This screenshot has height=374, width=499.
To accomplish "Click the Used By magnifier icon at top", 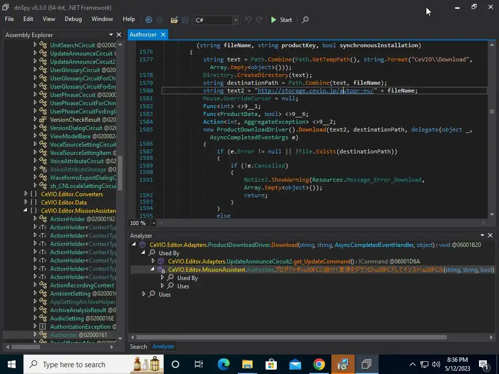I will click(x=152, y=253).
